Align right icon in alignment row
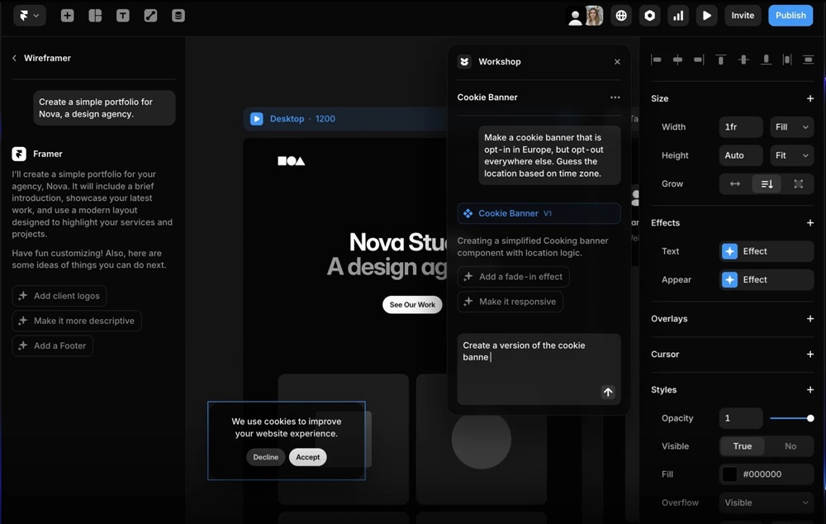 point(699,60)
